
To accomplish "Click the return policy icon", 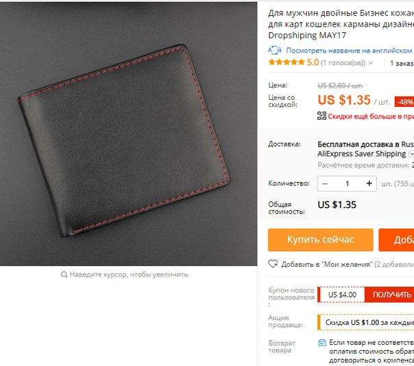I will (322, 343).
